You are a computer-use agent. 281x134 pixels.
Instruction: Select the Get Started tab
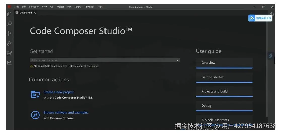[26, 13]
